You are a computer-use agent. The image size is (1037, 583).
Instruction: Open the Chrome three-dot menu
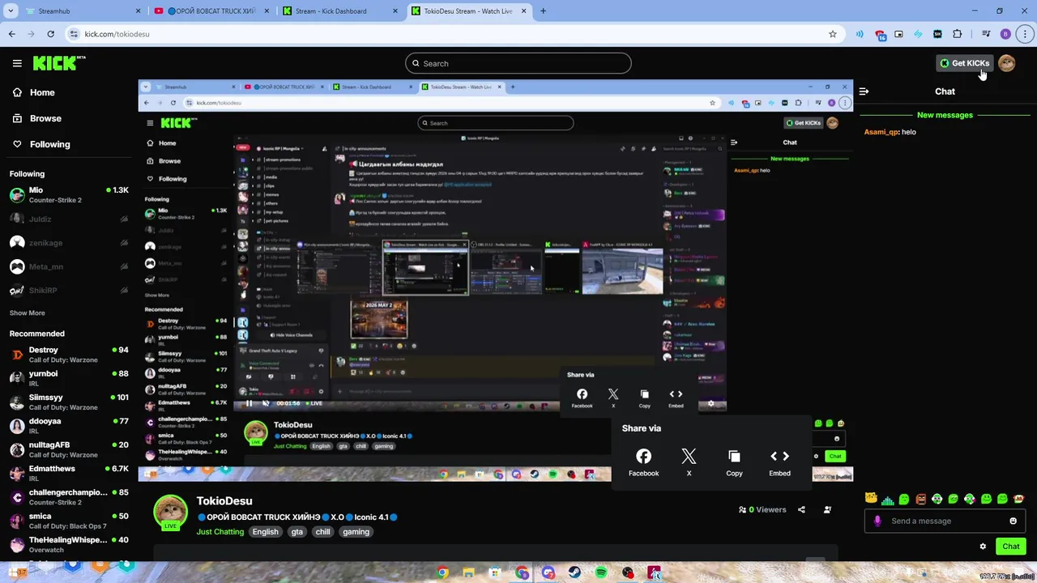click(x=1026, y=34)
